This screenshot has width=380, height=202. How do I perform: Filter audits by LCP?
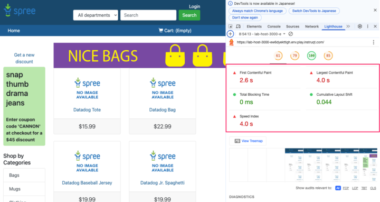355,188
